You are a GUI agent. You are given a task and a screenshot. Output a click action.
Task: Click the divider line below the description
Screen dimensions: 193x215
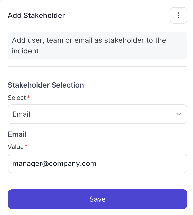[98, 66]
